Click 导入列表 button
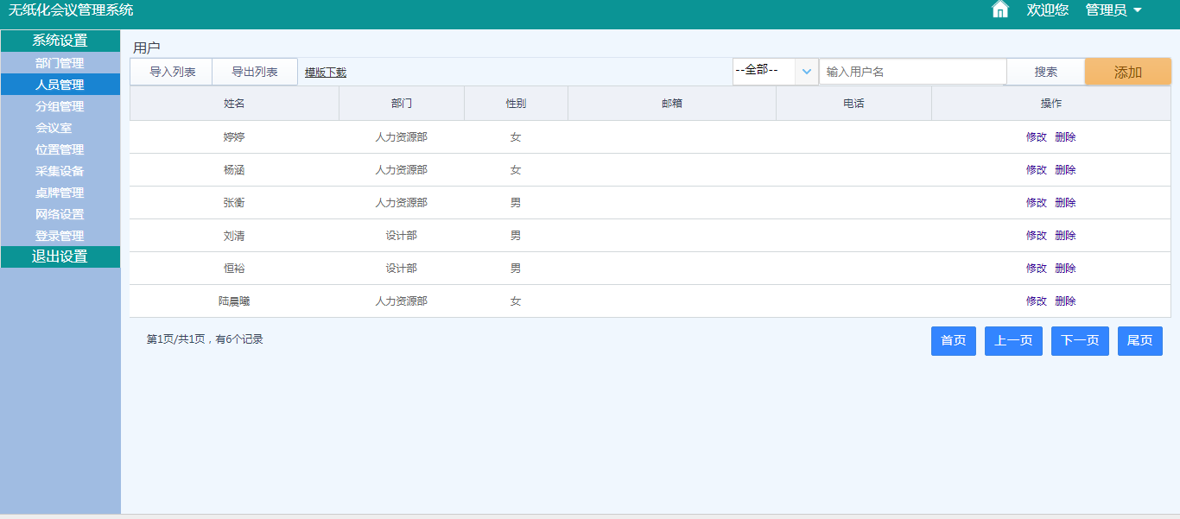1180x519 pixels. 172,72
